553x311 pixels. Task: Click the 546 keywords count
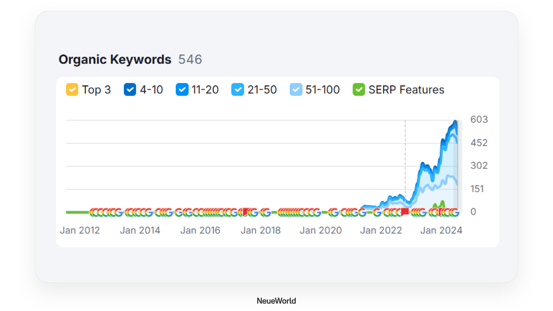click(x=190, y=60)
